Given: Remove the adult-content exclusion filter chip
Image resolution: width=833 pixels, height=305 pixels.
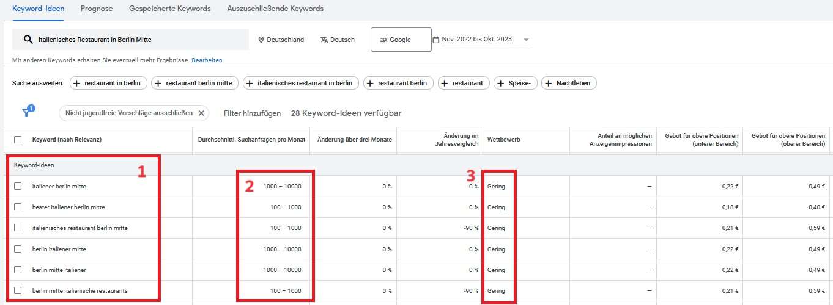Looking at the screenshot, I should [201, 113].
